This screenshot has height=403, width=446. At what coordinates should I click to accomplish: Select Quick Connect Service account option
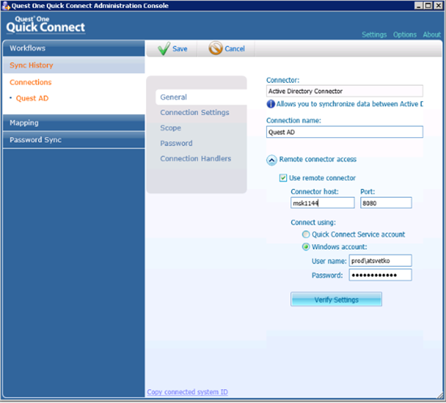(x=306, y=234)
